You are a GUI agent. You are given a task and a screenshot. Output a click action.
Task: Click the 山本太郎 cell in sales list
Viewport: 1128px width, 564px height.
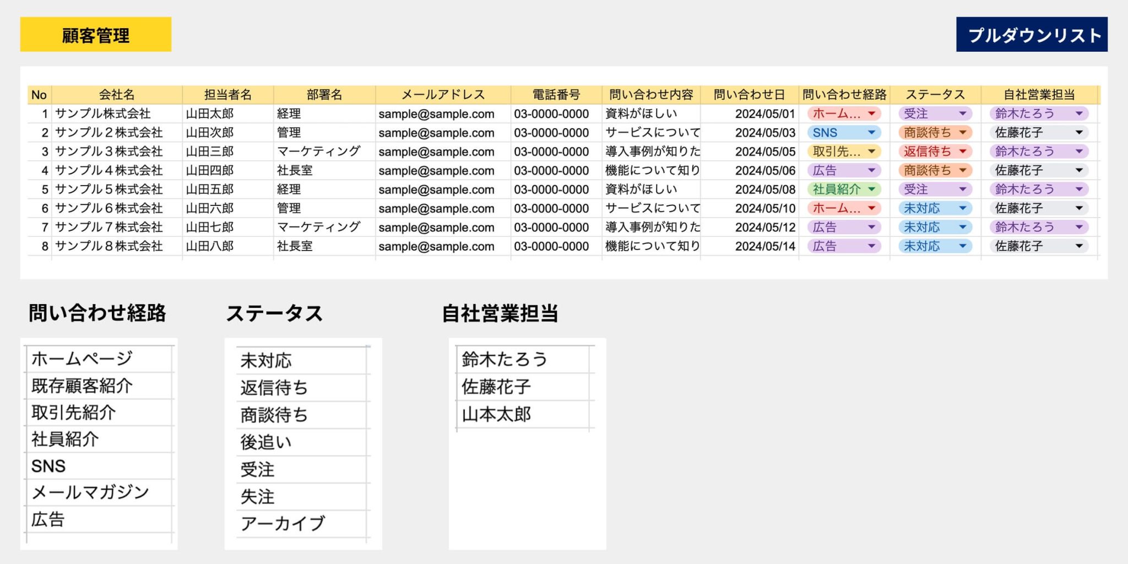tap(523, 414)
